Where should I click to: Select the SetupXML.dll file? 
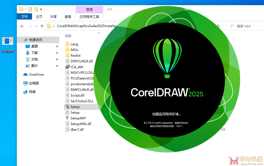[81, 124]
